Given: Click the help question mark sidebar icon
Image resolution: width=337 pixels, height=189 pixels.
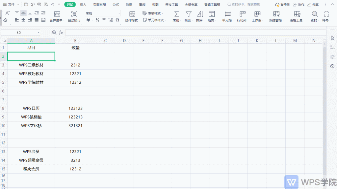Looking at the screenshot, I should coord(332,66).
